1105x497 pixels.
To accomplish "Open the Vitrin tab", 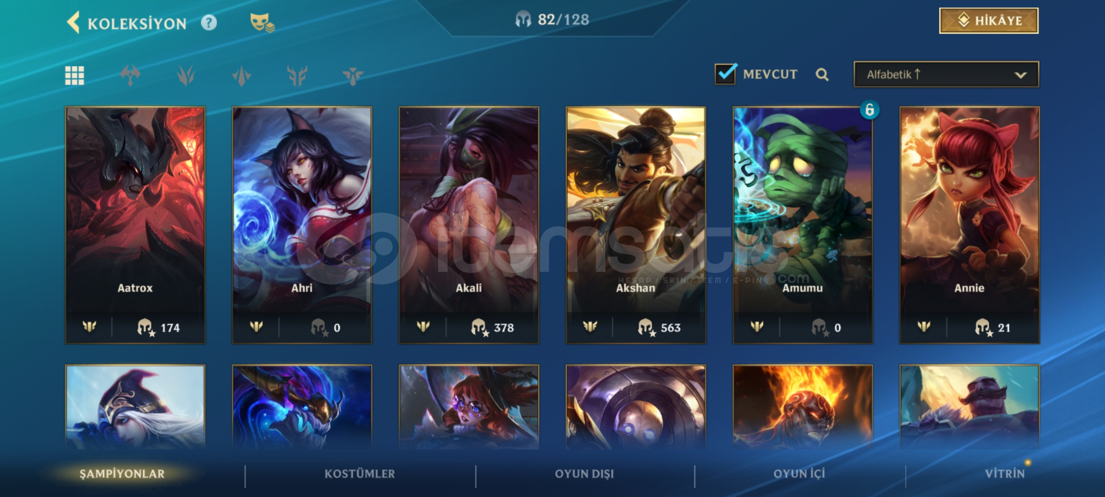I will click(1005, 474).
